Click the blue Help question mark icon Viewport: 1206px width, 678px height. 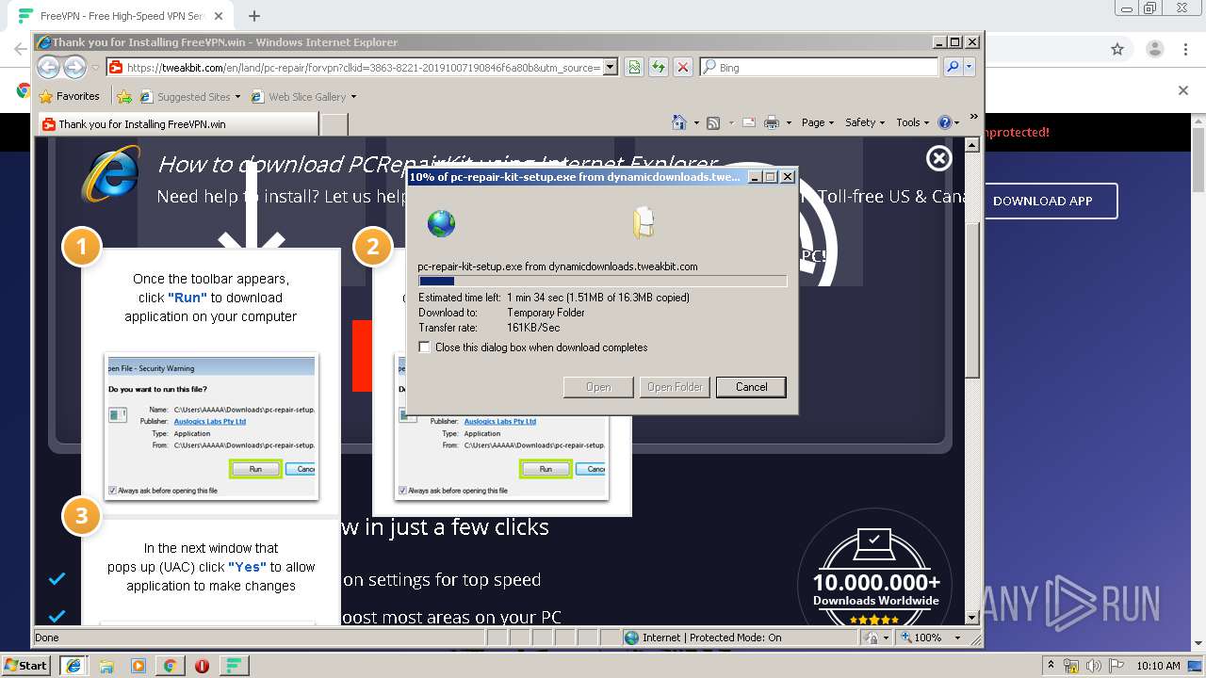[x=945, y=122]
